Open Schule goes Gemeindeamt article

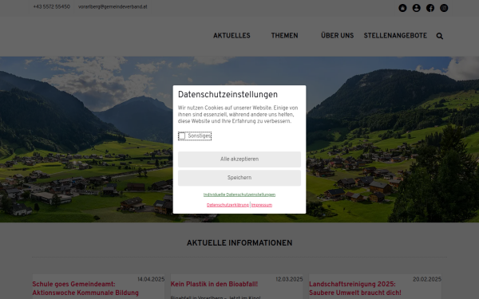coord(85,289)
